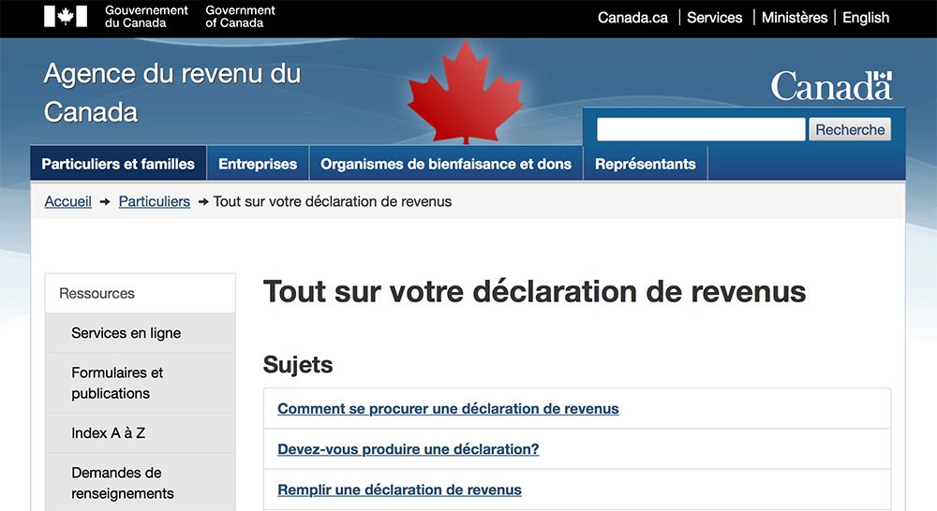The width and height of the screenshot is (937, 511).
Task: Click Particuliers in the breadcrumb
Action: point(155,201)
